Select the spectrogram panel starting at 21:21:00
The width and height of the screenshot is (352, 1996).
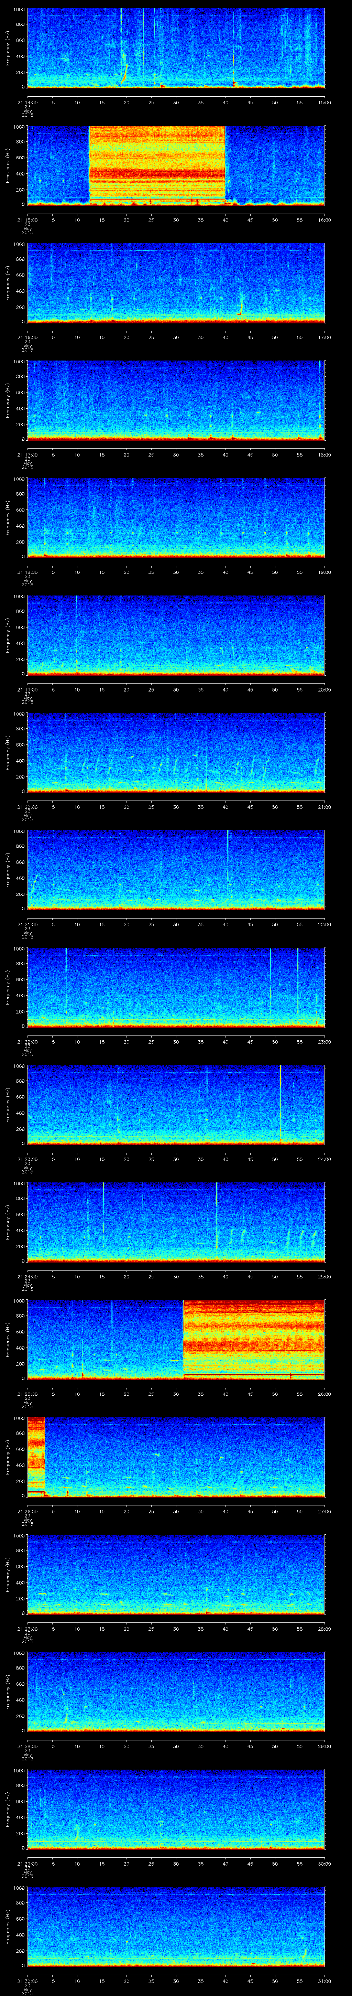(x=176, y=870)
